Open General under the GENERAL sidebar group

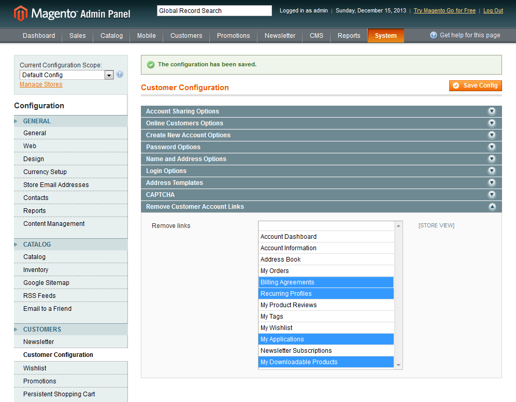[71, 133]
